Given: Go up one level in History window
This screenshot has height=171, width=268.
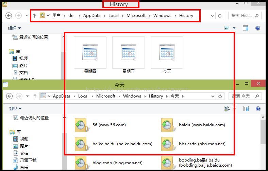Looking at the screenshot, I should pyautogui.click(x=34, y=16).
